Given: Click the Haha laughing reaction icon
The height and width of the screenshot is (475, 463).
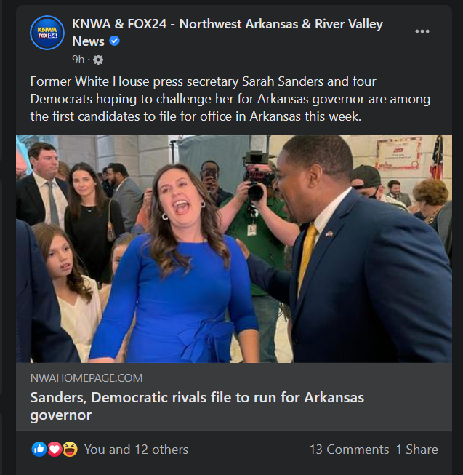Looking at the screenshot, I should point(70,450).
